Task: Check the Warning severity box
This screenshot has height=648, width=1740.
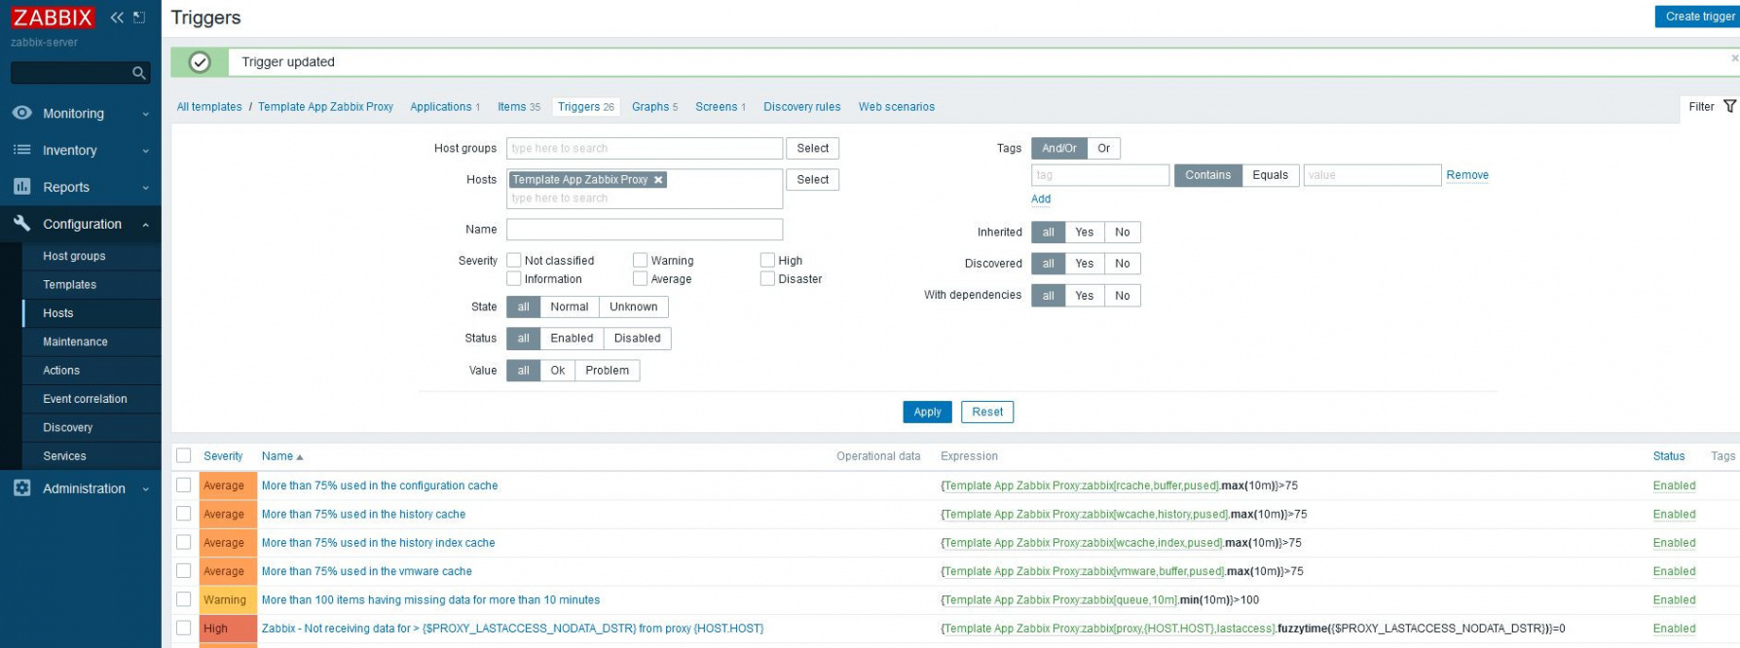Action: [641, 261]
